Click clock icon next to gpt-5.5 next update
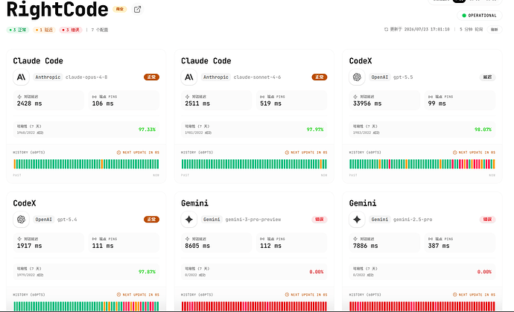This screenshot has width=514, height=312. (454, 153)
